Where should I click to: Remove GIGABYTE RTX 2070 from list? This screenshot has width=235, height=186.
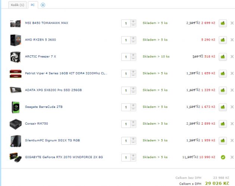pos(232,157)
